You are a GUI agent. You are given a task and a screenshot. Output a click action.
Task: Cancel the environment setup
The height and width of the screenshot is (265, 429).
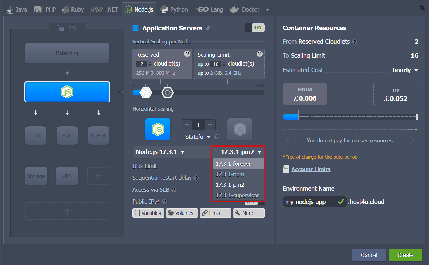(369, 255)
